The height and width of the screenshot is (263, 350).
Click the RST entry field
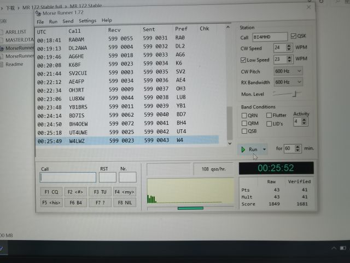[108, 177]
